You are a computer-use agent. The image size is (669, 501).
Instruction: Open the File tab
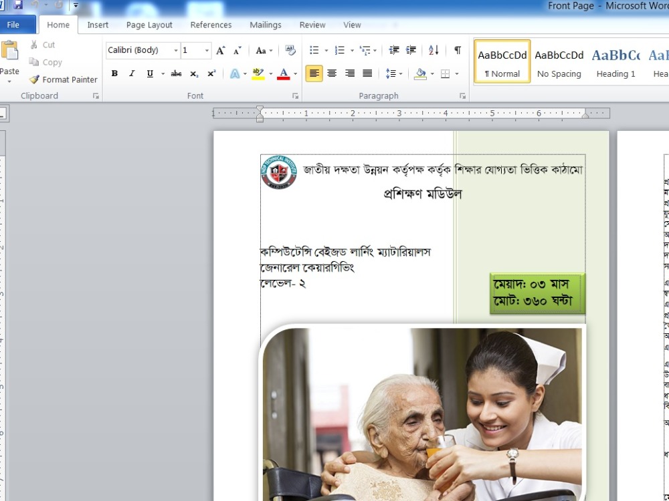coord(13,25)
